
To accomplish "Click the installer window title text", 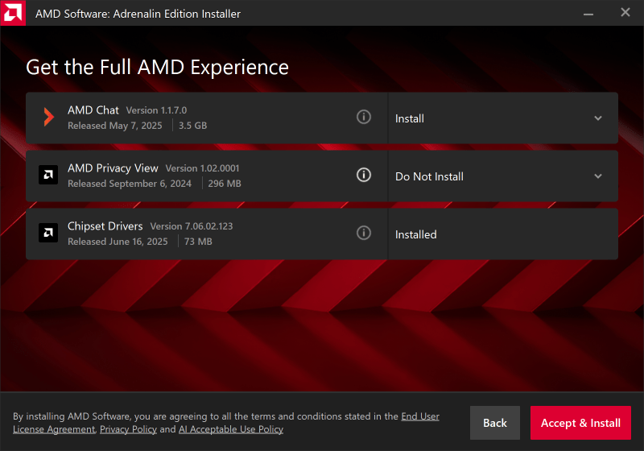I will click(138, 14).
